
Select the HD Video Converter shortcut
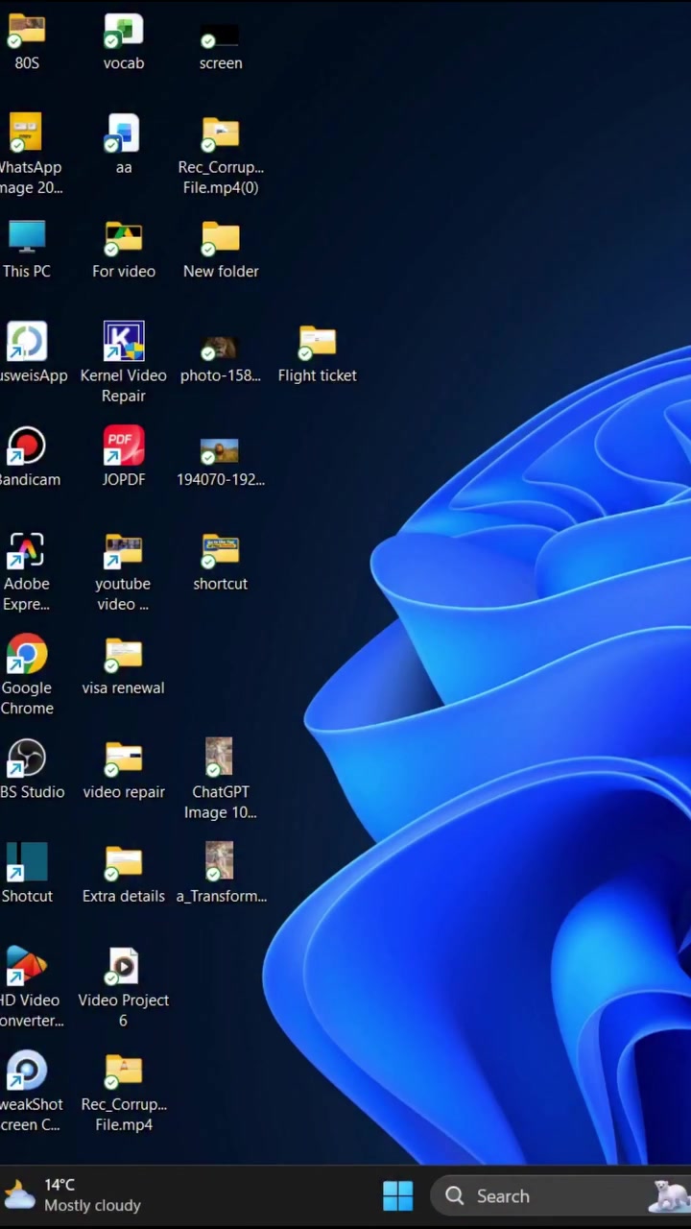[x=26, y=966]
